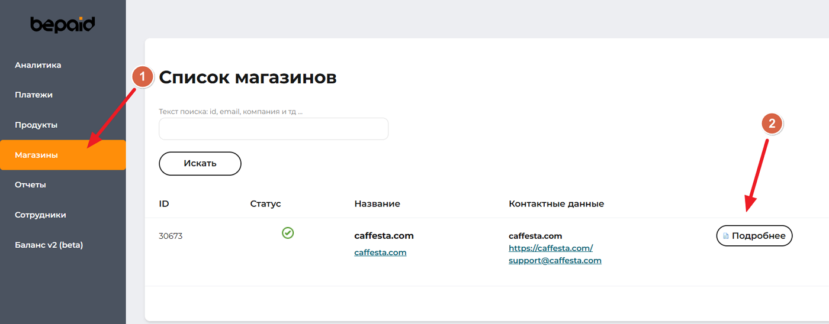Open the Аналитика section
829x324 pixels.
tap(38, 65)
